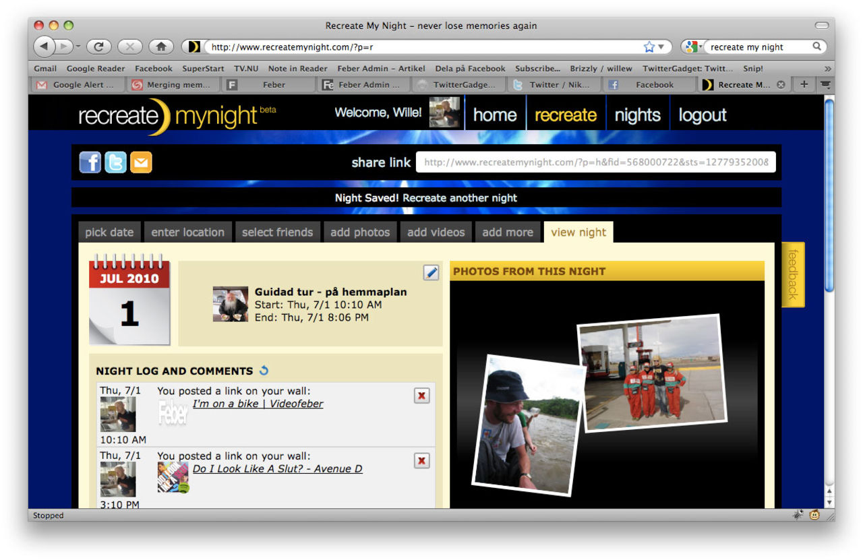This screenshot has height=560, width=863.
Task: Open the search engine selector dropdown
Action: tap(693, 46)
